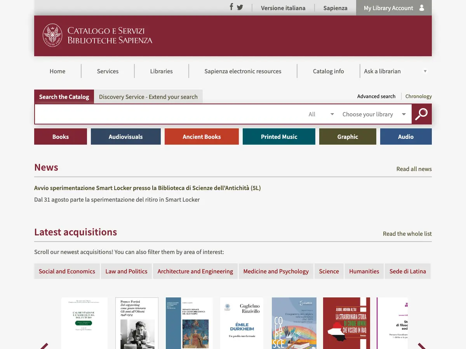Filter acquisitions by Social and Economics

click(x=67, y=271)
